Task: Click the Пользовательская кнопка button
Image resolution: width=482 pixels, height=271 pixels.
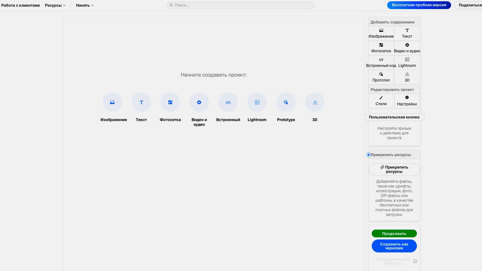Action: (394, 117)
